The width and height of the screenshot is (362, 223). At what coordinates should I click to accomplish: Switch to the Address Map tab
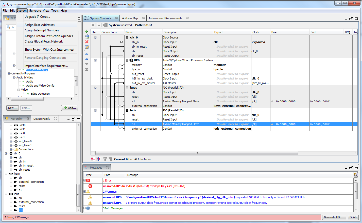(x=130, y=18)
